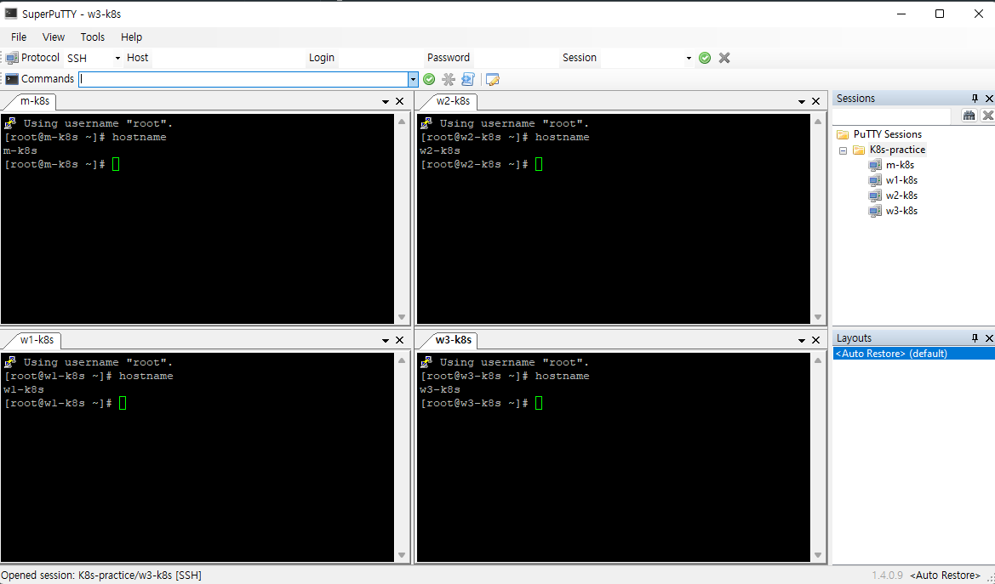Open the View menu

point(54,37)
